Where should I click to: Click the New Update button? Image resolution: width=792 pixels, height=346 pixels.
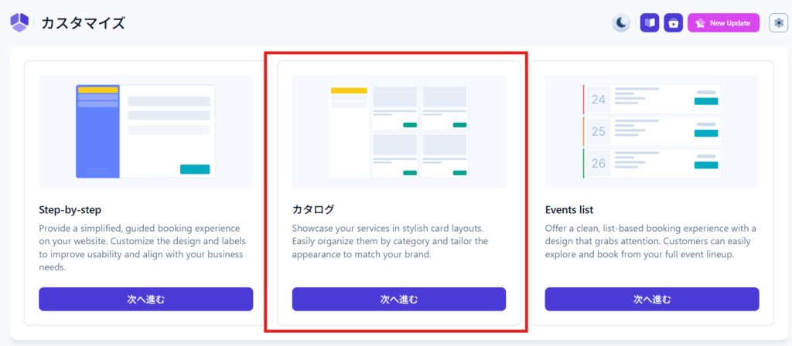point(723,23)
